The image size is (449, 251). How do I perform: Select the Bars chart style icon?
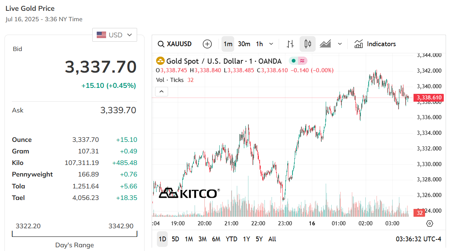coord(290,44)
